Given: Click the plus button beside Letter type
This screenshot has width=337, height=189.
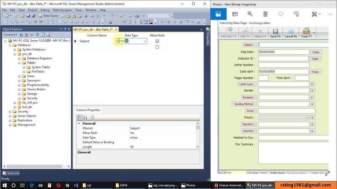Looking at the screenshot, I should 312,84.
